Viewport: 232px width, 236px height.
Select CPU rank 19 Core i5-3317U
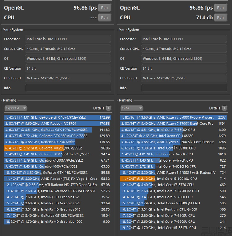[174, 228]
